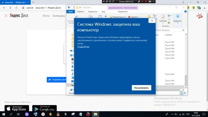Image resolution: width=208 pixels, height=117 pixels.
Task: Click the browser downloads arrow icon
Action: click(204, 8)
